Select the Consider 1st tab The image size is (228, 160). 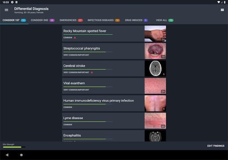pos(14,20)
